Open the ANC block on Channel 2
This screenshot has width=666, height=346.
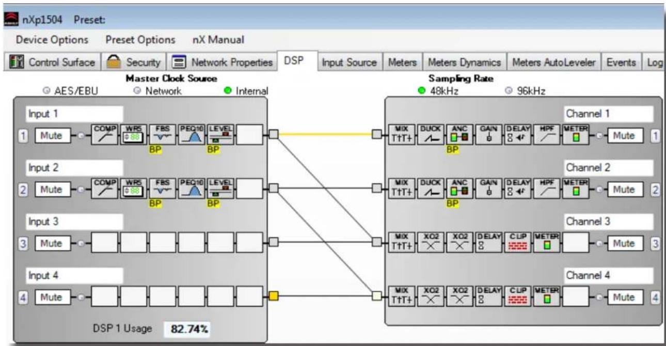tap(460, 189)
